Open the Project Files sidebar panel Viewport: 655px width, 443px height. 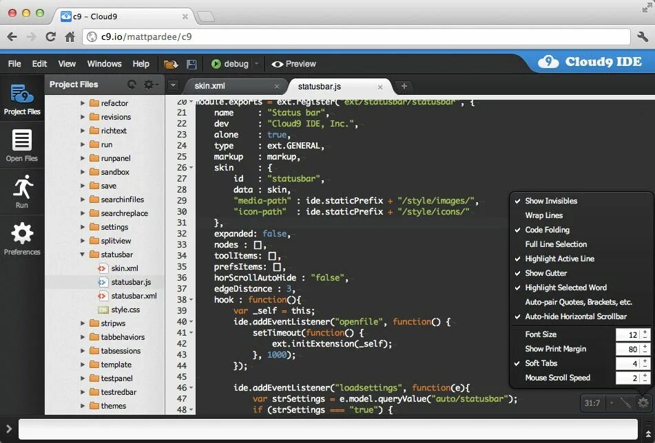click(x=22, y=99)
